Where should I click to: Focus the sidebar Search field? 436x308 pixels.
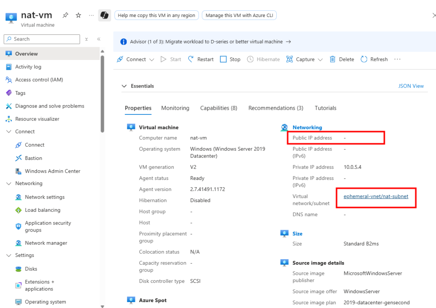(x=42, y=39)
